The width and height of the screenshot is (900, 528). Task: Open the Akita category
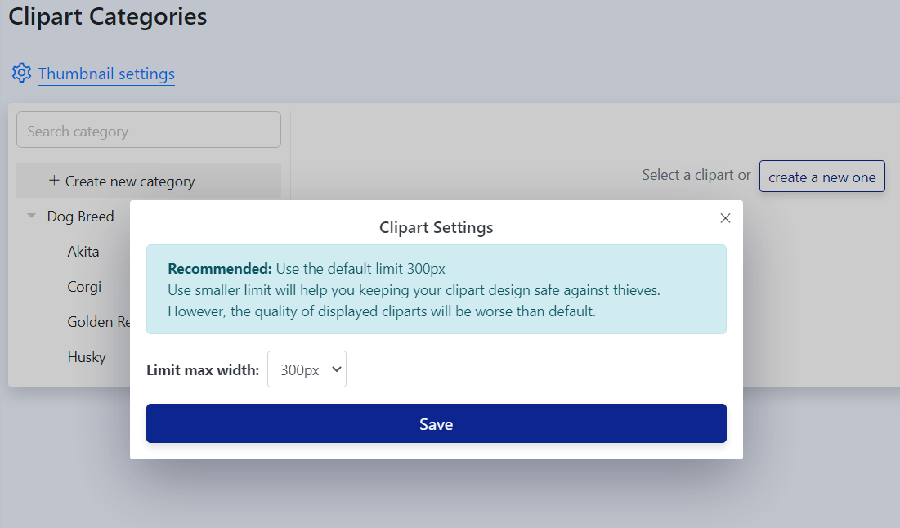click(x=83, y=252)
